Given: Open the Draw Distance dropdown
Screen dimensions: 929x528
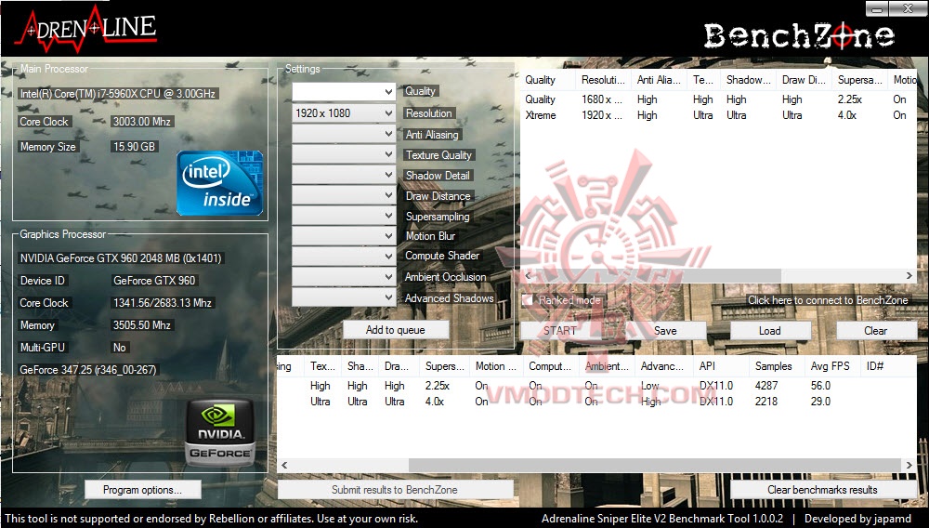Looking at the screenshot, I should pos(344,195).
